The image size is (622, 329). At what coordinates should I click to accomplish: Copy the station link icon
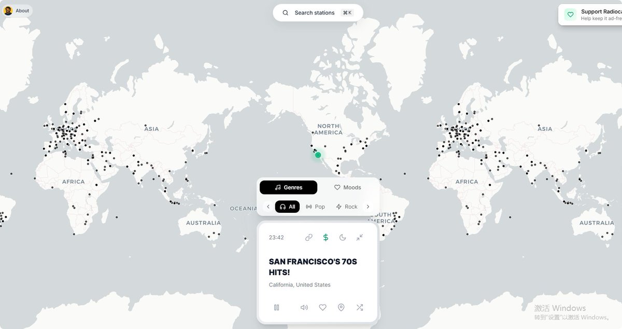[309, 237]
